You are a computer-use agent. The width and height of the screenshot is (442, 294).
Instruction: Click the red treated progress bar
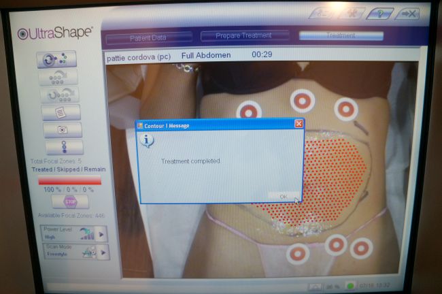click(x=69, y=180)
